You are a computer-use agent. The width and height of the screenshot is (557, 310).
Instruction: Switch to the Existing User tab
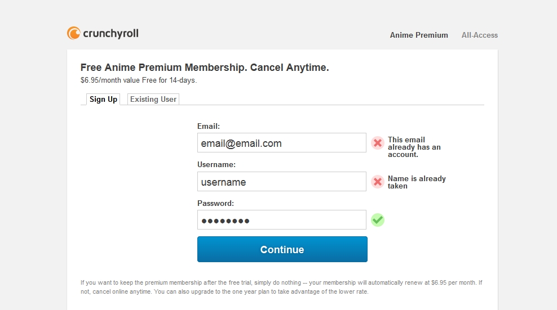click(153, 99)
